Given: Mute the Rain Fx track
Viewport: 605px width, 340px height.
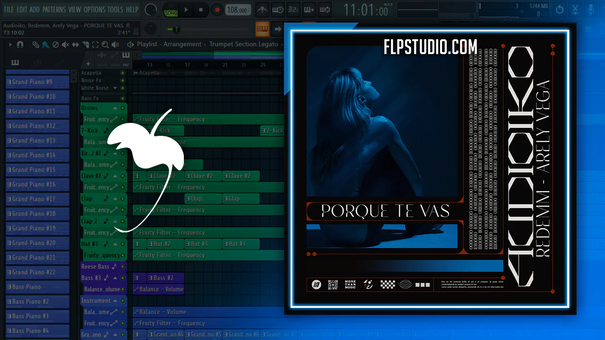Looking at the screenshot, I should point(122,98).
